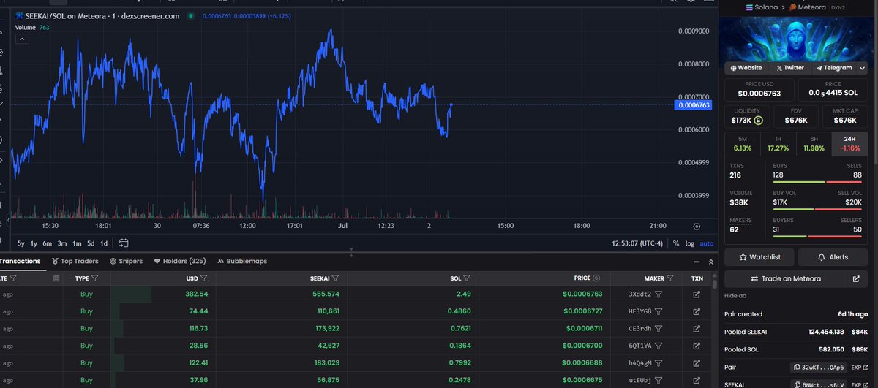Open transaction link for 28.56 USD buy
The image size is (878, 388).
[697, 346]
